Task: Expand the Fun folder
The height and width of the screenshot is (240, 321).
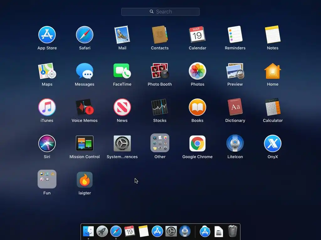Action: point(47,179)
